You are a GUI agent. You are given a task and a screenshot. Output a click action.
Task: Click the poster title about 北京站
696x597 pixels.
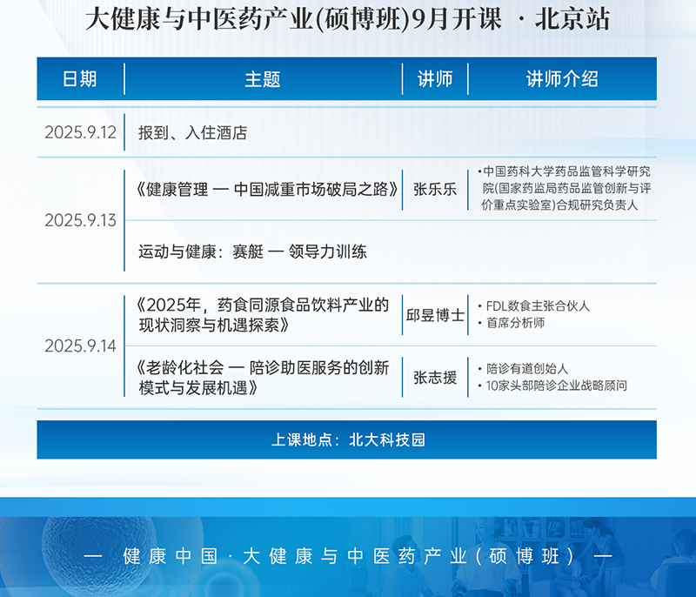click(x=347, y=20)
